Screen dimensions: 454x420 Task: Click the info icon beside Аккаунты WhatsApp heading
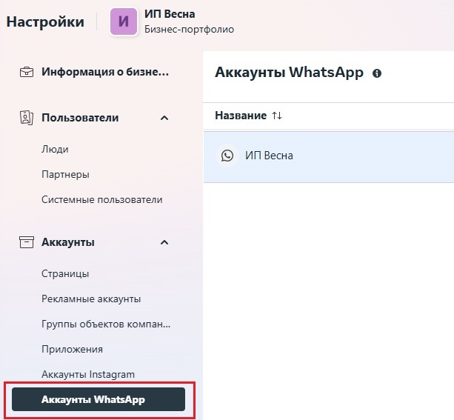point(377,73)
